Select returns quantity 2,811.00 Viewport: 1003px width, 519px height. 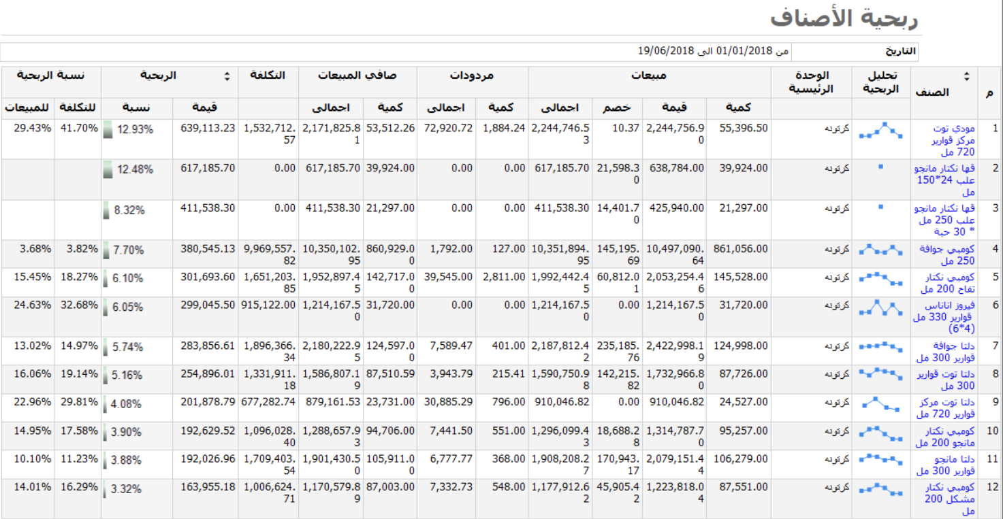(505, 277)
